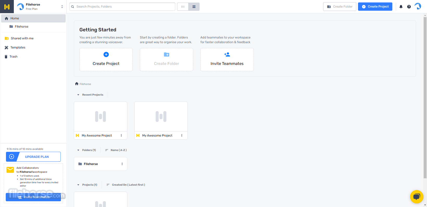
Task: Click the Murf icon beside first project title
Action: [x=77, y=135]
